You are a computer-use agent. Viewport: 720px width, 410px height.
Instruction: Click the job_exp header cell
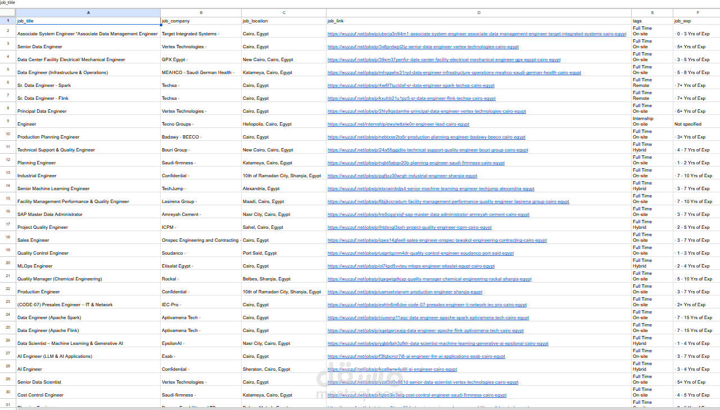coord(696,21)
